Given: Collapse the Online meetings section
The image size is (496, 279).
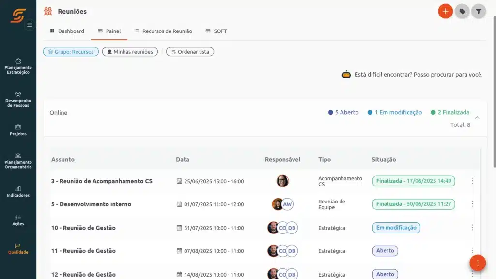Looking at the screenshot, I should (477, 117).
